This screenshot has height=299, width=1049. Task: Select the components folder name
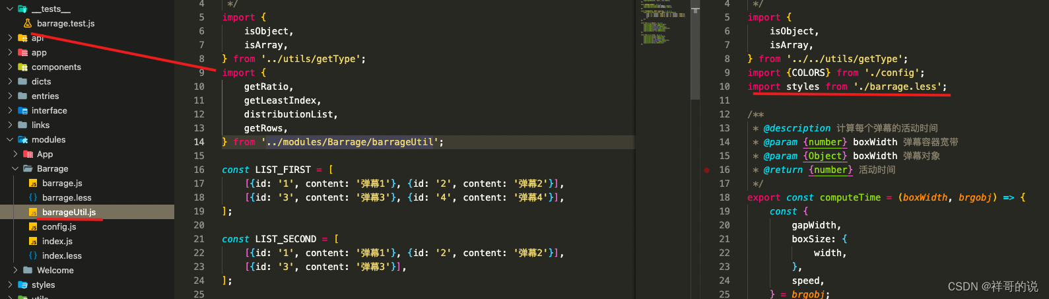pyautogui.click(x=56, y=67)
